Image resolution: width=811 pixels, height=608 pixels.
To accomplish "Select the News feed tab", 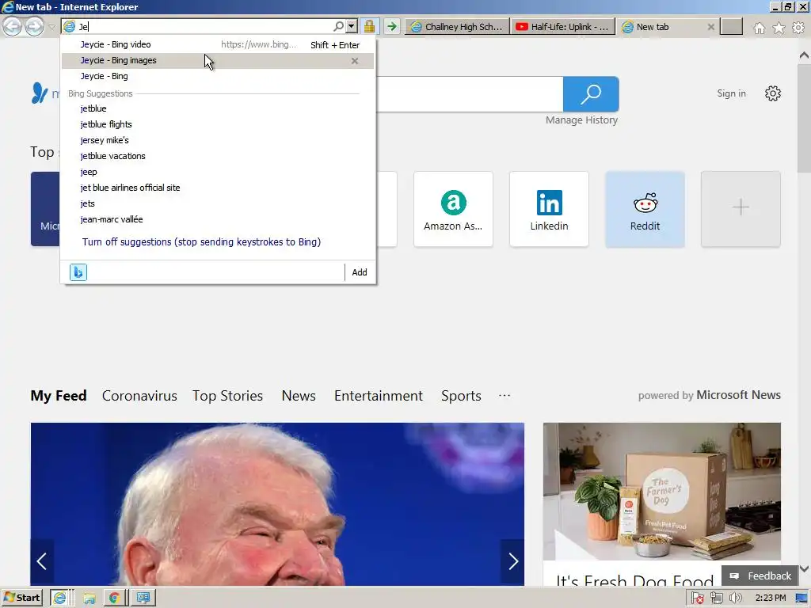I will pos(299,396).
